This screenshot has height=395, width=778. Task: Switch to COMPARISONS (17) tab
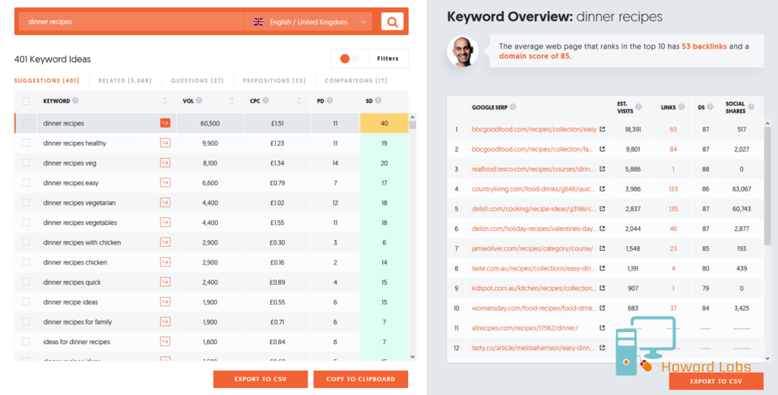pos(356,81)
